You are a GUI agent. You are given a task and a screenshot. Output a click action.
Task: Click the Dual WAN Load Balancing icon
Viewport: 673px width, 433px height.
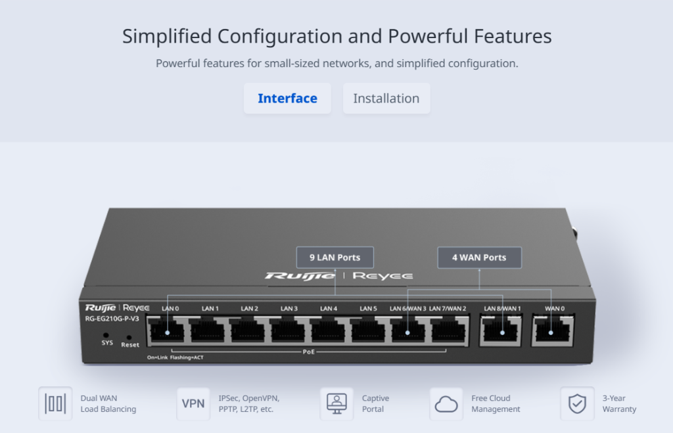pos(55,403)
